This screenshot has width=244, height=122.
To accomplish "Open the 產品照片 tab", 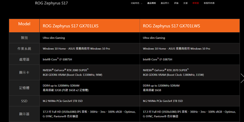I will pyautogui.click(x=165, y=3).
